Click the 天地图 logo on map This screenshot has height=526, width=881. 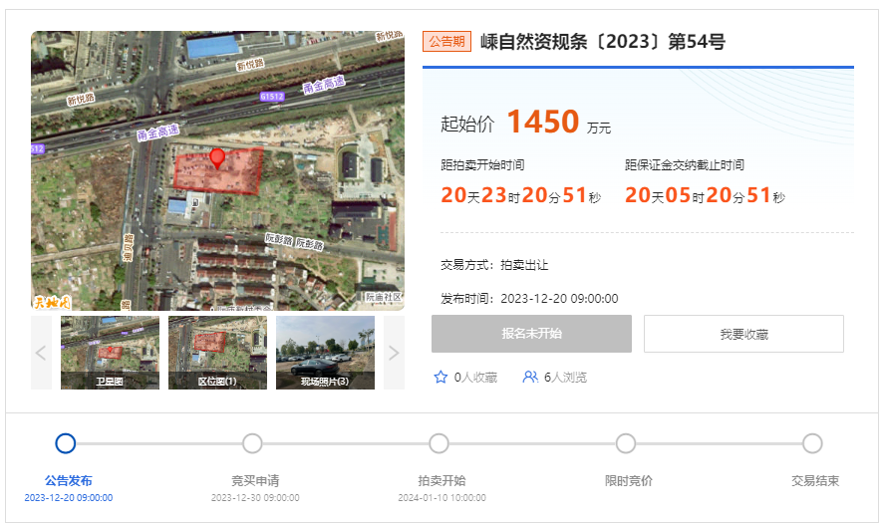point(52,303)
